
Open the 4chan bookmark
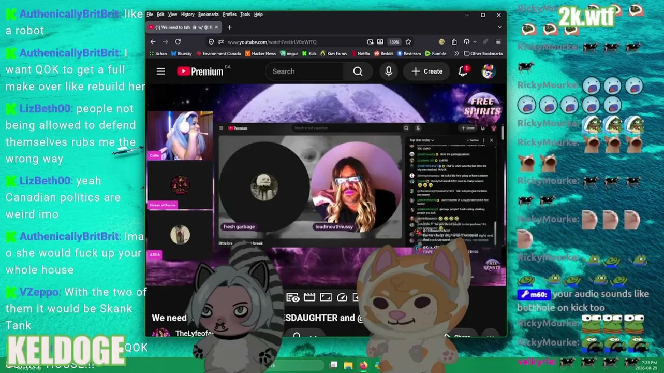tap(158, 53)
